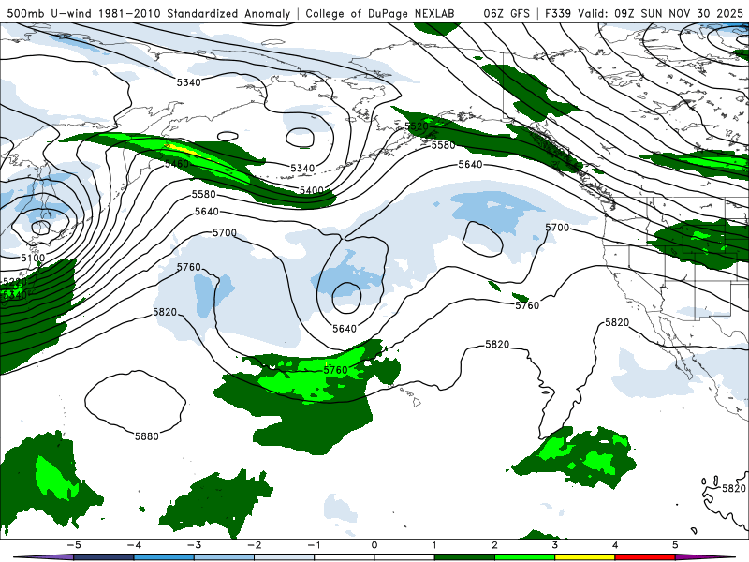The image size is (749, 562).
Task: Click the 5520 contour label
Action: point(417,126)
